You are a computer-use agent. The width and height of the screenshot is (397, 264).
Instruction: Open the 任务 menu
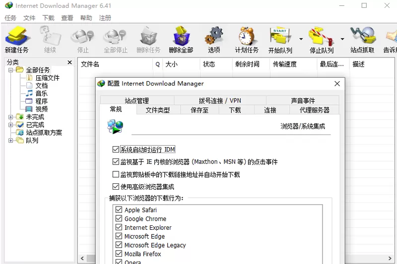tap(10, 18)
